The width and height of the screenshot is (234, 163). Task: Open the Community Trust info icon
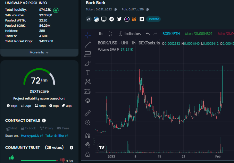pyautogui.click(x=72, y=147)
